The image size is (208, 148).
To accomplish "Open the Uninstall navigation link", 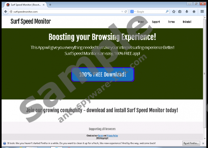I will click(187, 22).
